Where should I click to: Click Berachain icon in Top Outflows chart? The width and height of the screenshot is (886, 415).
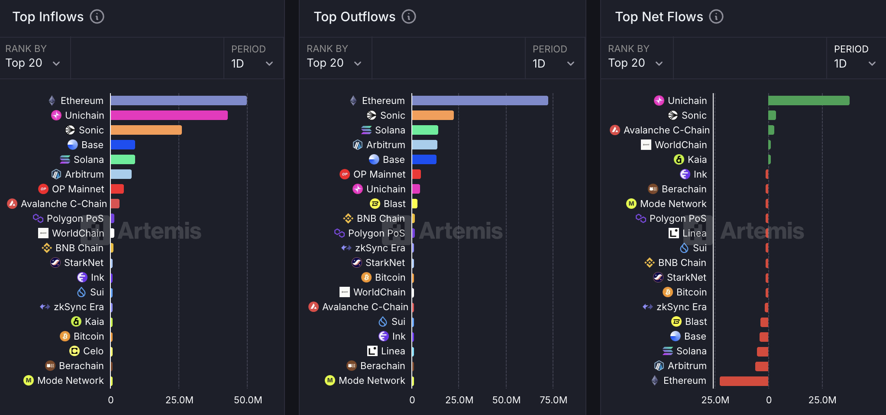pos(352,366)
